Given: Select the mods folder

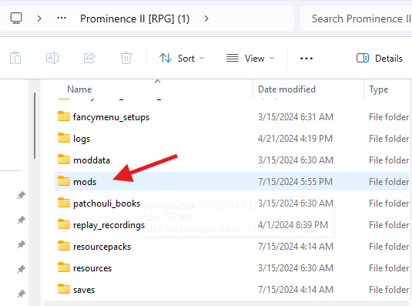Looking at the screenshot, I should pos(232,181).
